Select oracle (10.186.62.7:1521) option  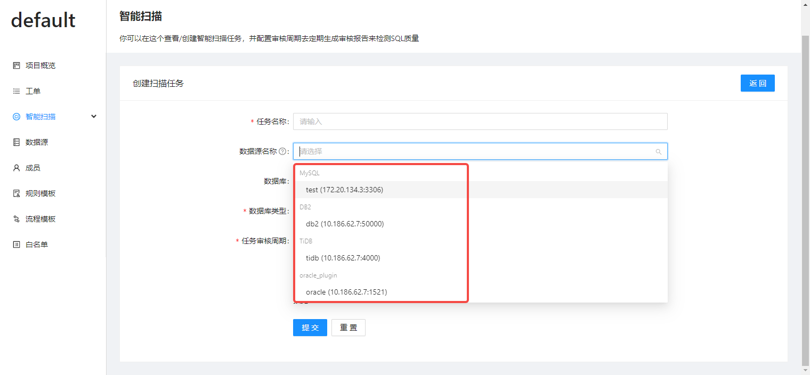(480, 292)
